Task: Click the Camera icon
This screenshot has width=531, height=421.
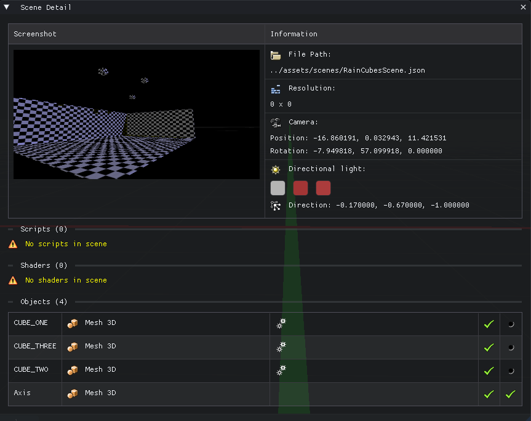Action: tap(276, 122)
